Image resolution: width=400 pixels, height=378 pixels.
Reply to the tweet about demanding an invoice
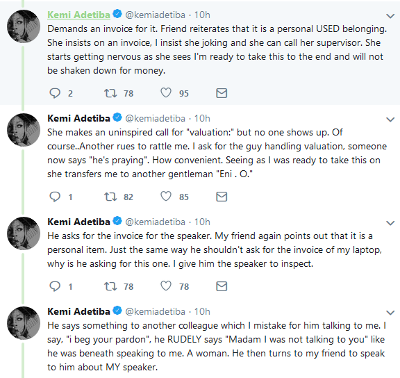pyautogui.click(x=55, y=93)
